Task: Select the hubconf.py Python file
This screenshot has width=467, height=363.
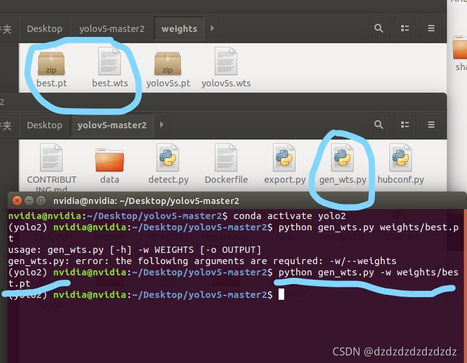Action: (401, 158)
